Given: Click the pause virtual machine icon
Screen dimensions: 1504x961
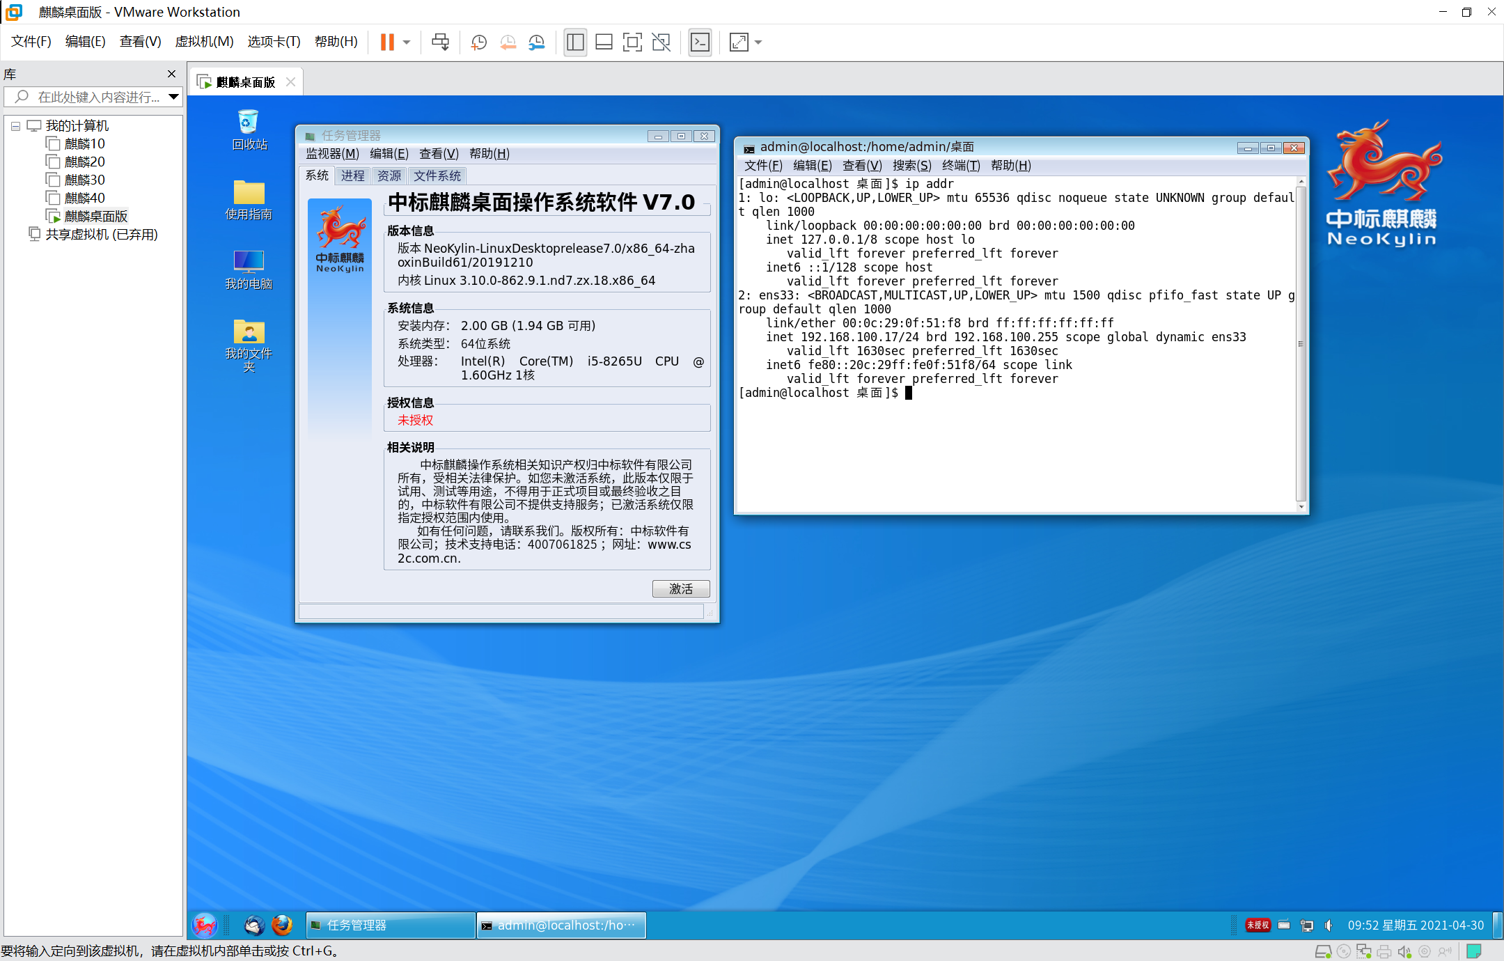Looking at the screenshot, I should click(387, 42).
